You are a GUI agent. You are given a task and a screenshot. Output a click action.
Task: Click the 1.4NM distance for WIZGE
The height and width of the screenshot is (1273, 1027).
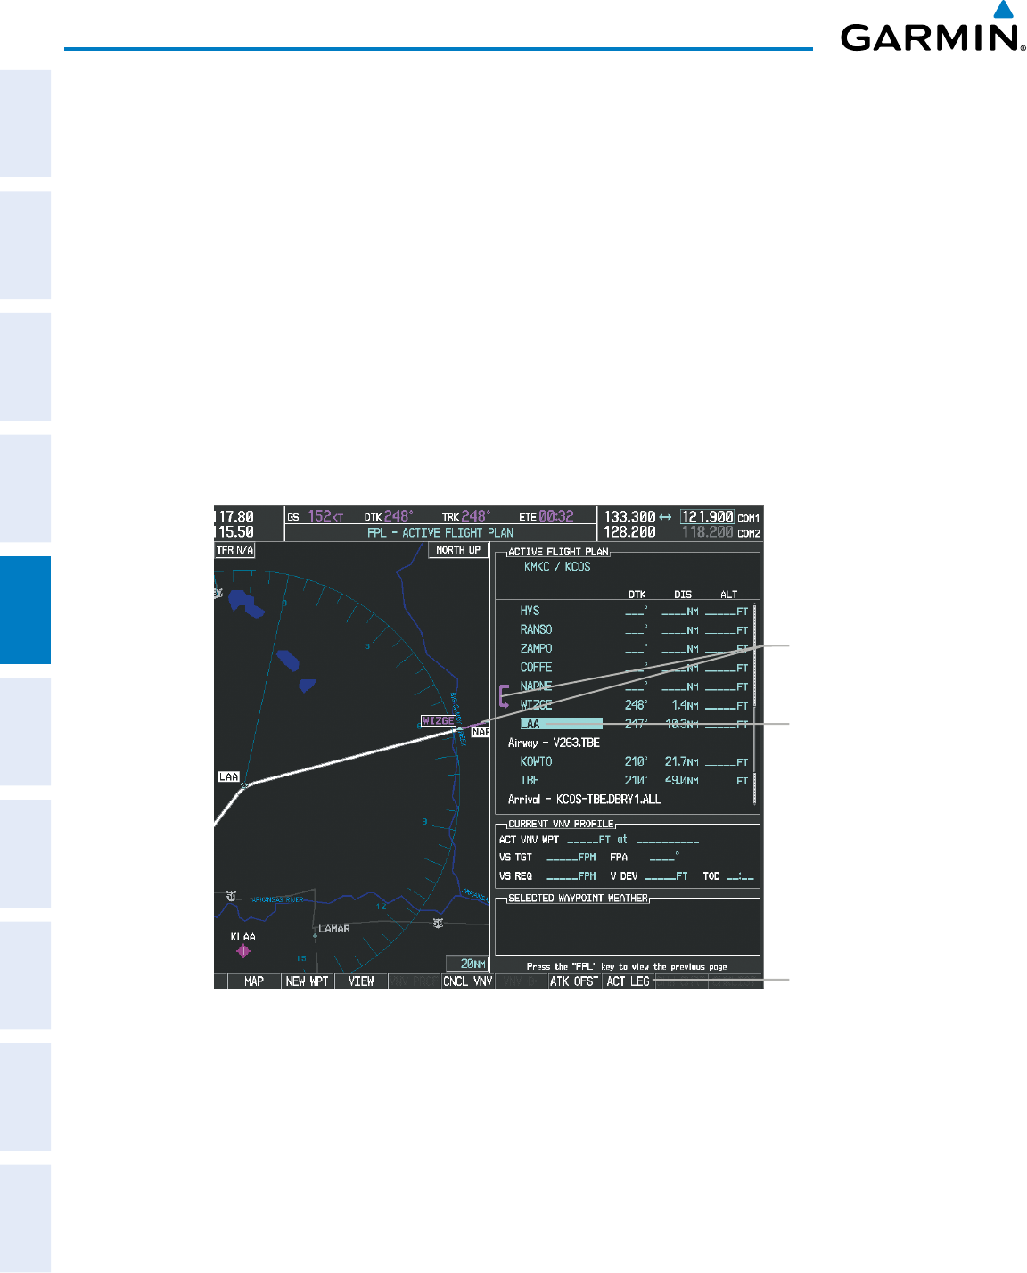click(x=685, y=705)
